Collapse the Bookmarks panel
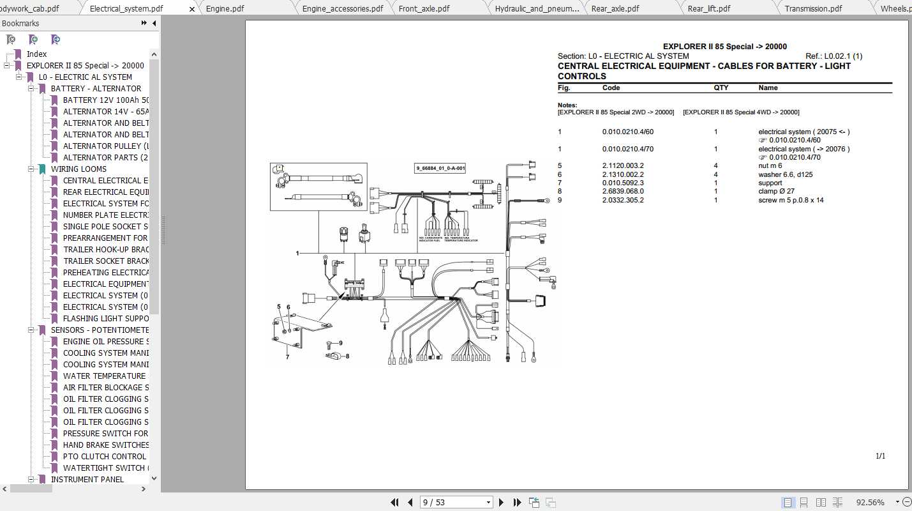The image size is (912, 511). tap(154, 23)
